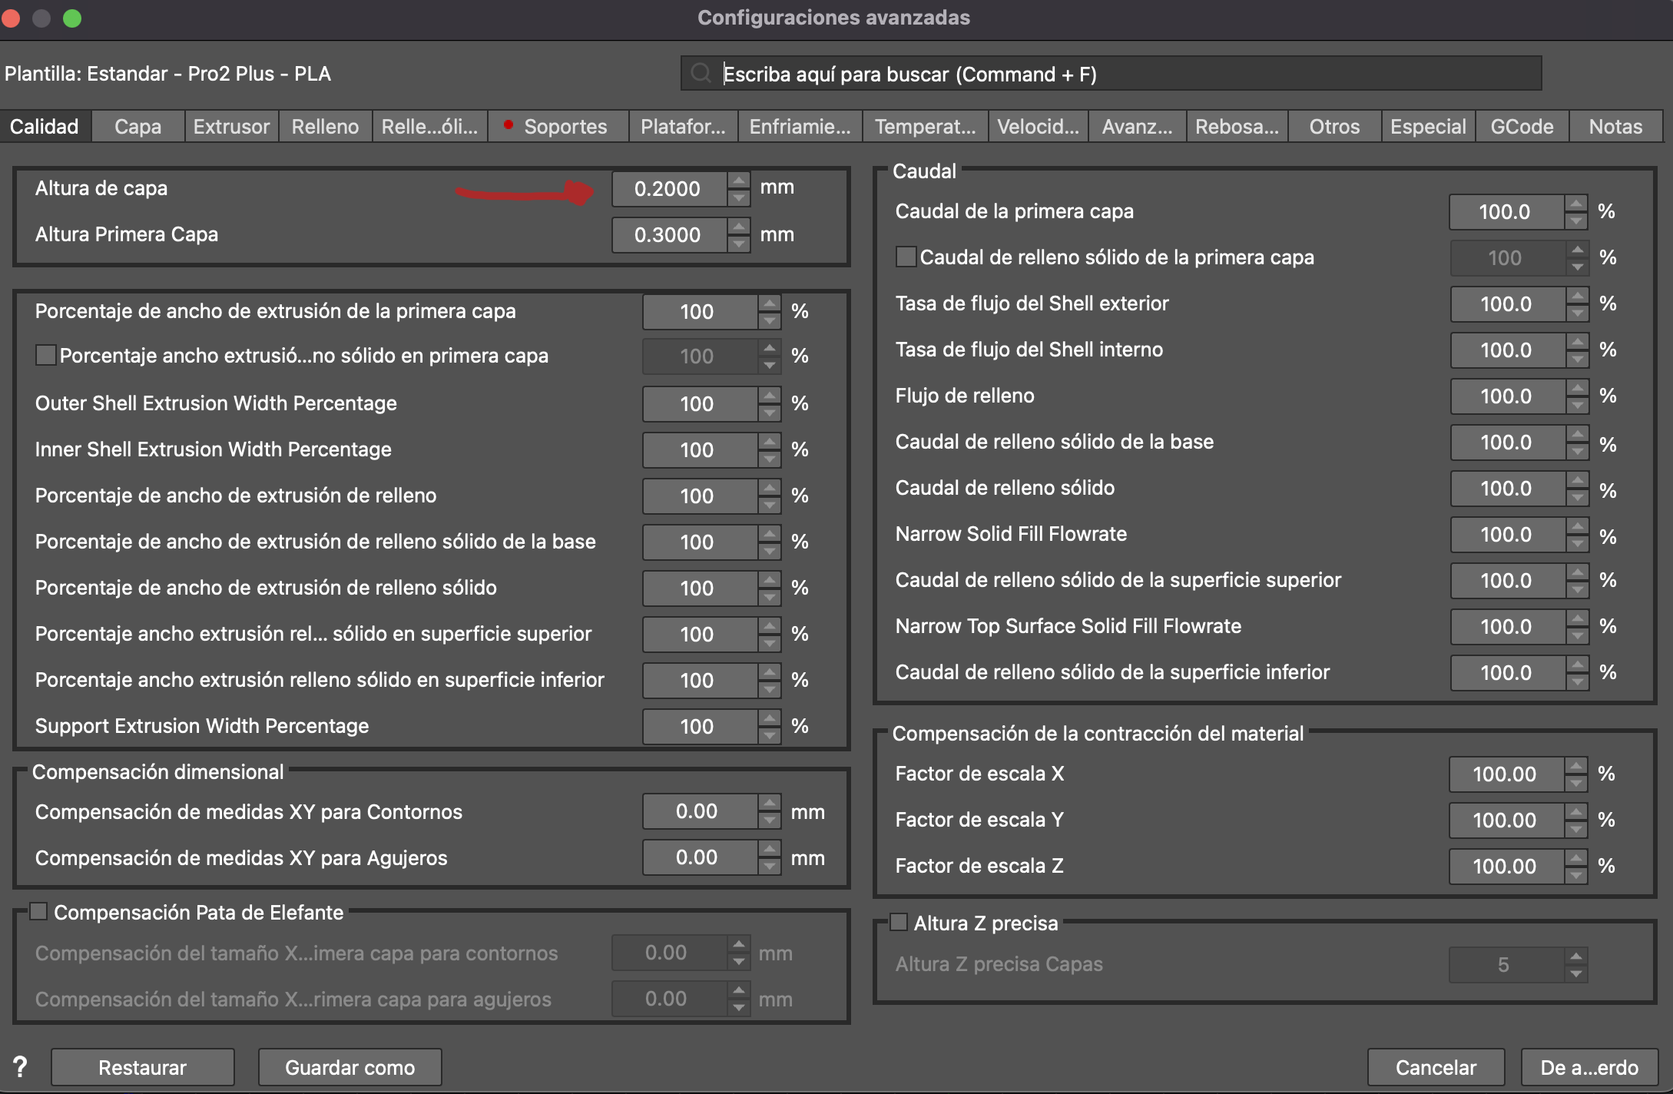The width and height of the screenshot is (1673, 1094).
Task: Toggle Altura Z precisa checkbox
Action: point(899,922)
